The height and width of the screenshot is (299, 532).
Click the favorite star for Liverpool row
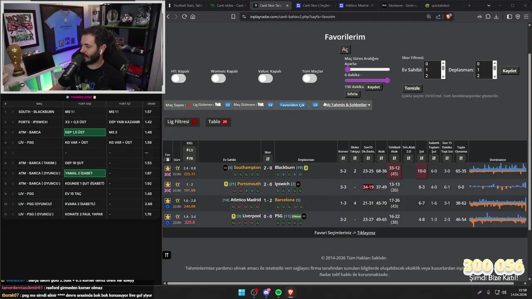pyautogui.click(x=167, y=217)
